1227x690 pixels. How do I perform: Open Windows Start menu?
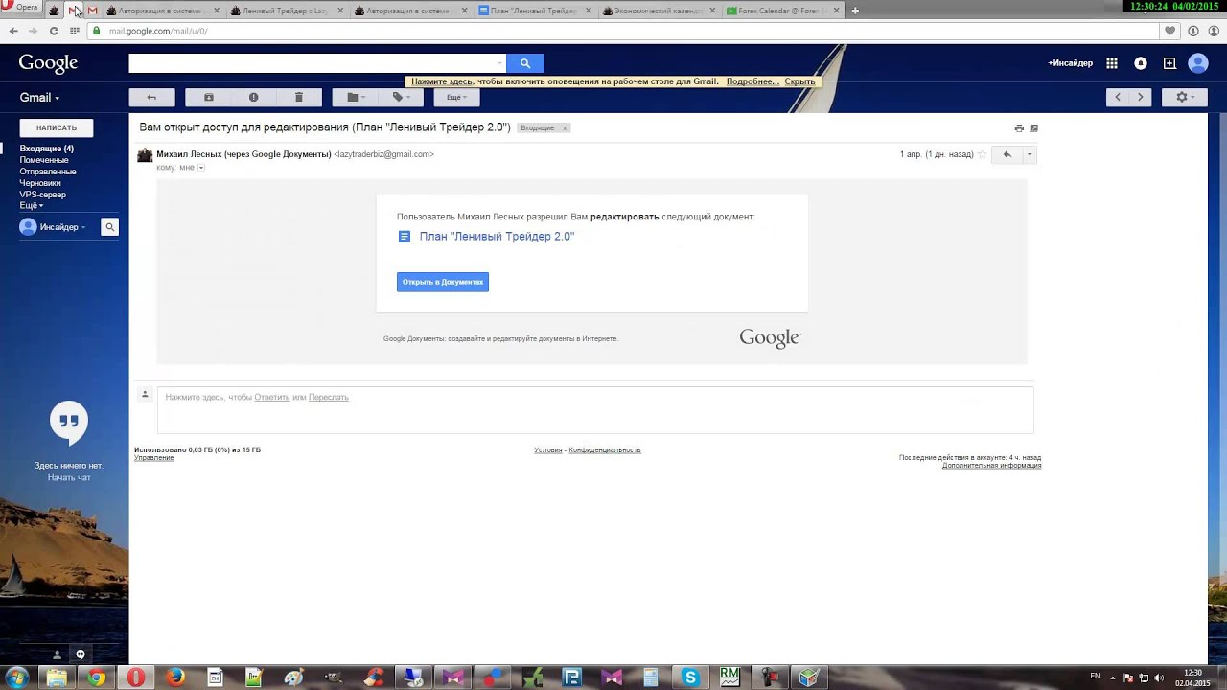pos(18,678)
